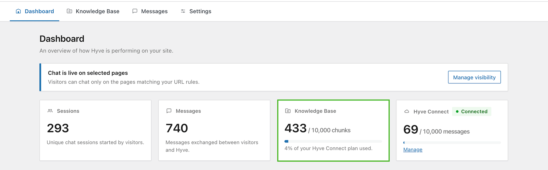Click the 69 messages used value

411,130
